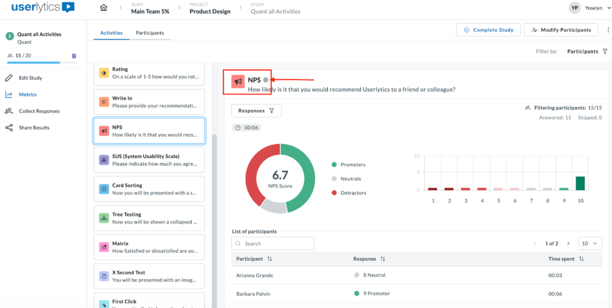
Task: Select the Tree Testing activity card
Action: click(149, 218)
